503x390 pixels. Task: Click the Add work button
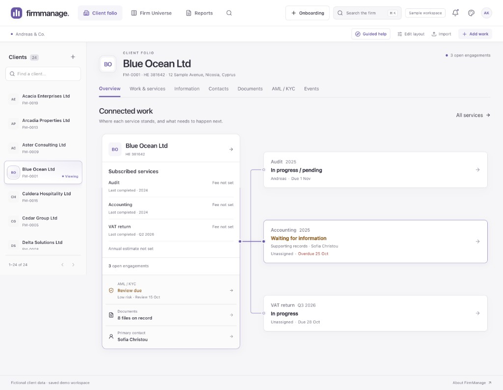click(475, 34)
